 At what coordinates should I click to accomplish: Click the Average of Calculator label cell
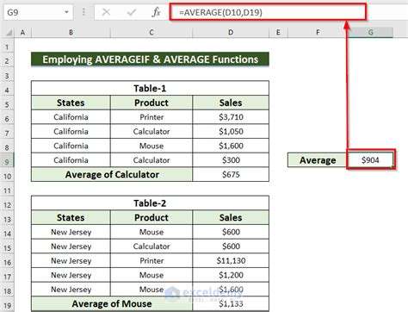click(x=112, y=174)
